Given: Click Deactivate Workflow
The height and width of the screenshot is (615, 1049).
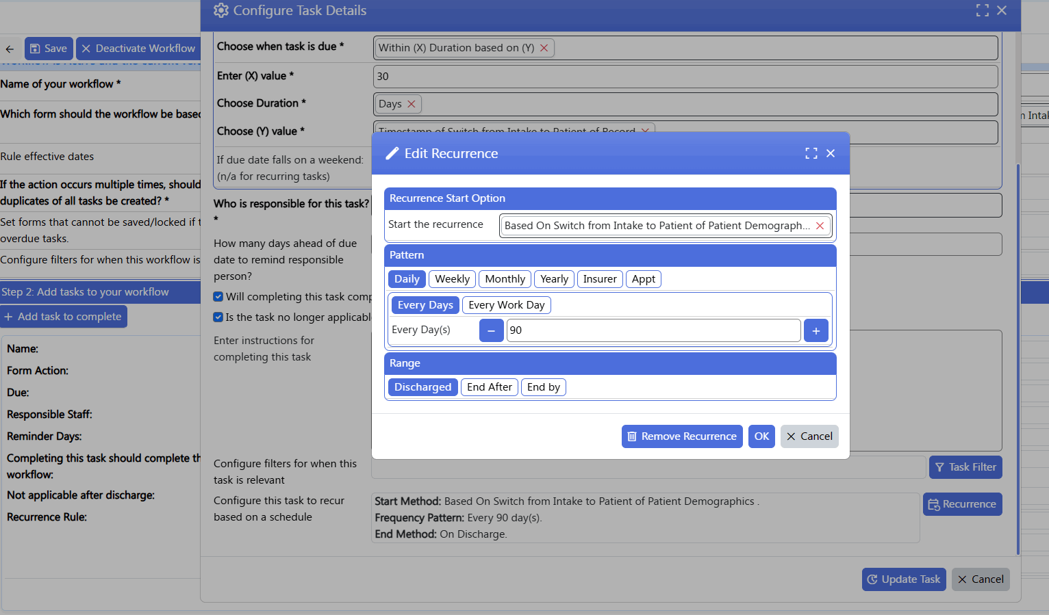Looking at the screenshot, I should coord(137,48).
